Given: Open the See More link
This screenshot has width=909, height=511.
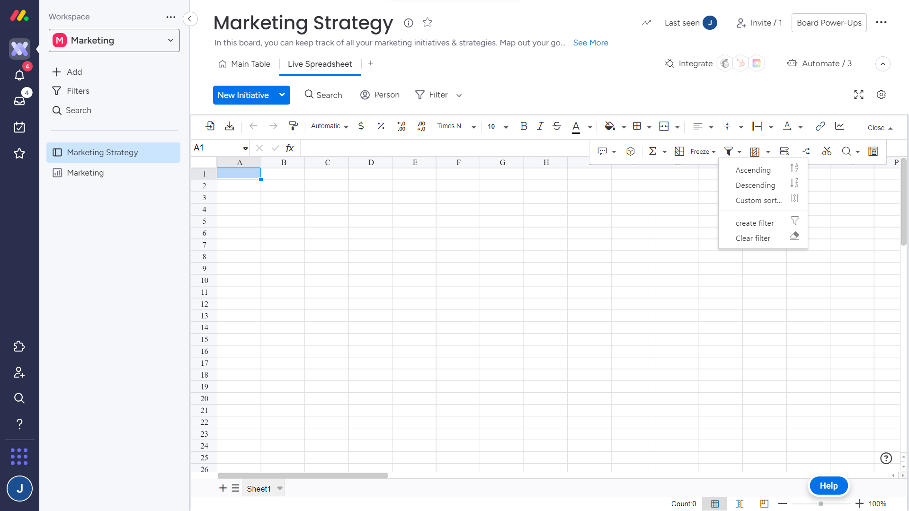Looking at the screenshot, I should coord(590,43).
